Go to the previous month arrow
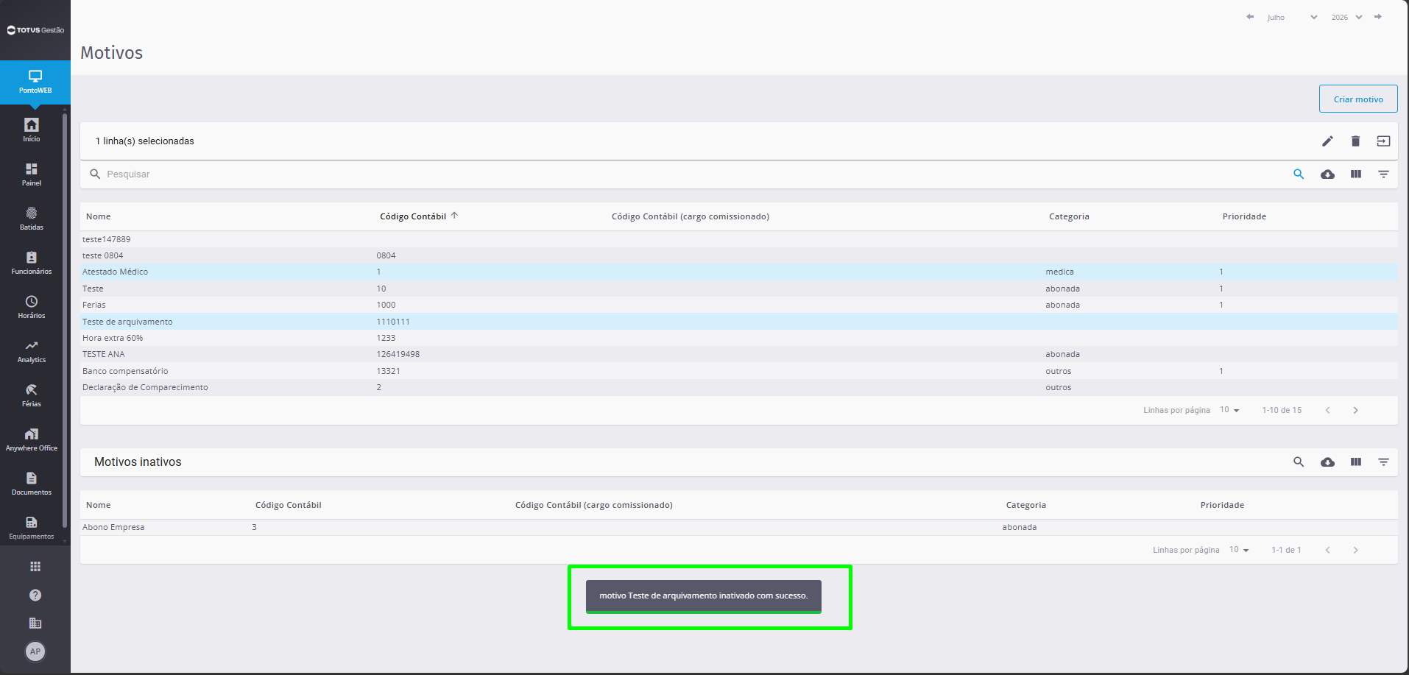This screenshot has width=1409, height=675. tap(1250, 17)
